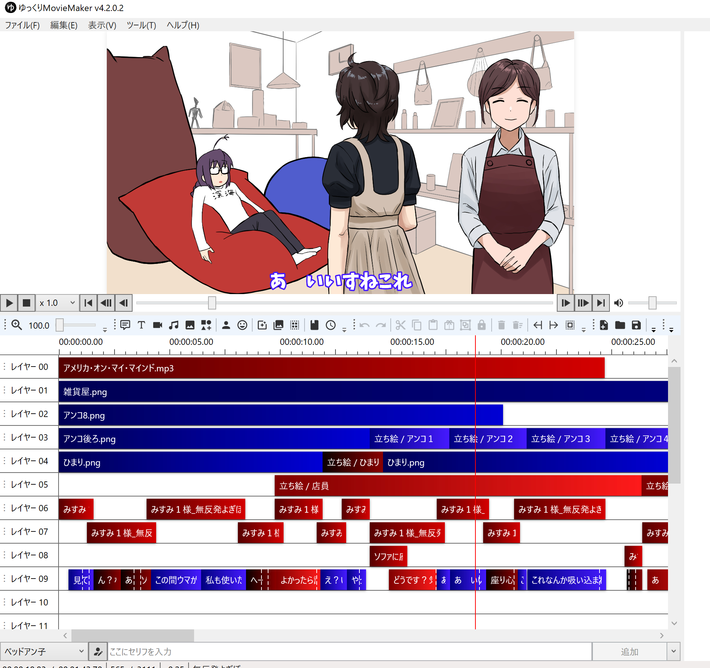The width and height of the screenshot is (710, 668).
Task: Toggle the item lock icon in the toolbar
Action: 482,325
